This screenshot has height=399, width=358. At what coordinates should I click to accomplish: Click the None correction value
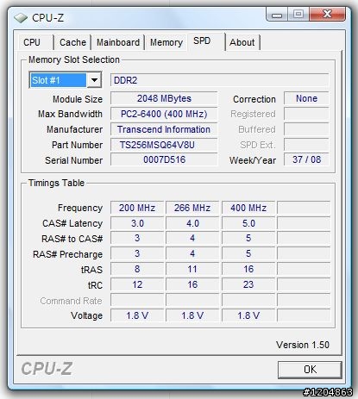pos(306,98)
